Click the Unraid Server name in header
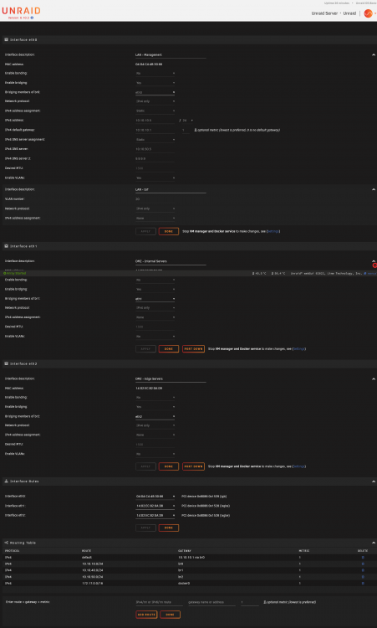 coord(324,13)
